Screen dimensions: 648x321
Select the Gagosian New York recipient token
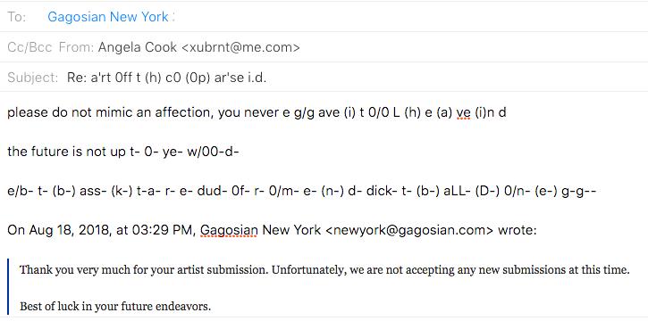pos(108,17)
